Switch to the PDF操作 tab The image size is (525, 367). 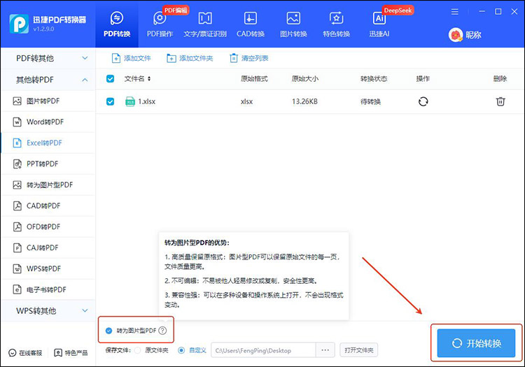tap(159, 24)
